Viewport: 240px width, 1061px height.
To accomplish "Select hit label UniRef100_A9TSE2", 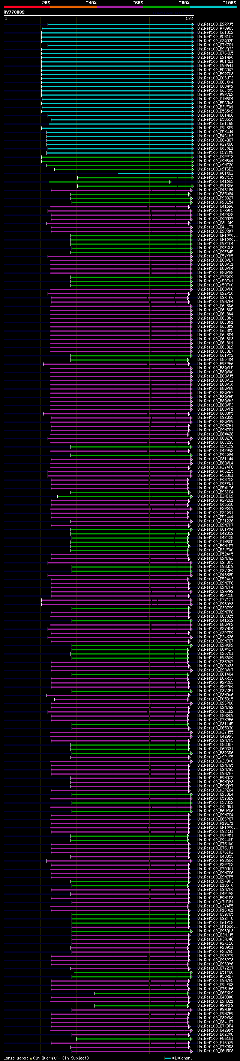I will (x=215, y=169).
